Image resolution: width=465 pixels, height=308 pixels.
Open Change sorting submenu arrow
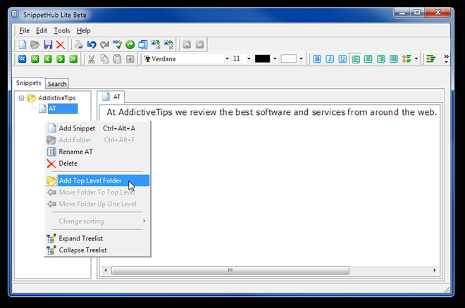[144, 221]
